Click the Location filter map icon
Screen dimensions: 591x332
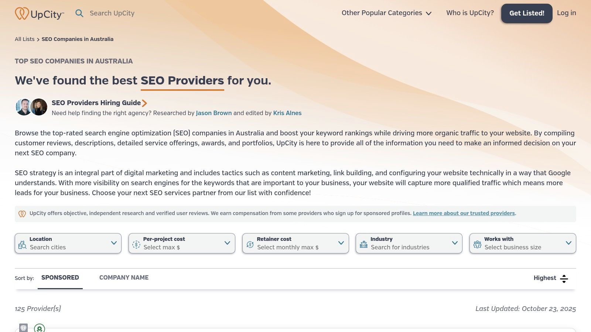[23, 245]
